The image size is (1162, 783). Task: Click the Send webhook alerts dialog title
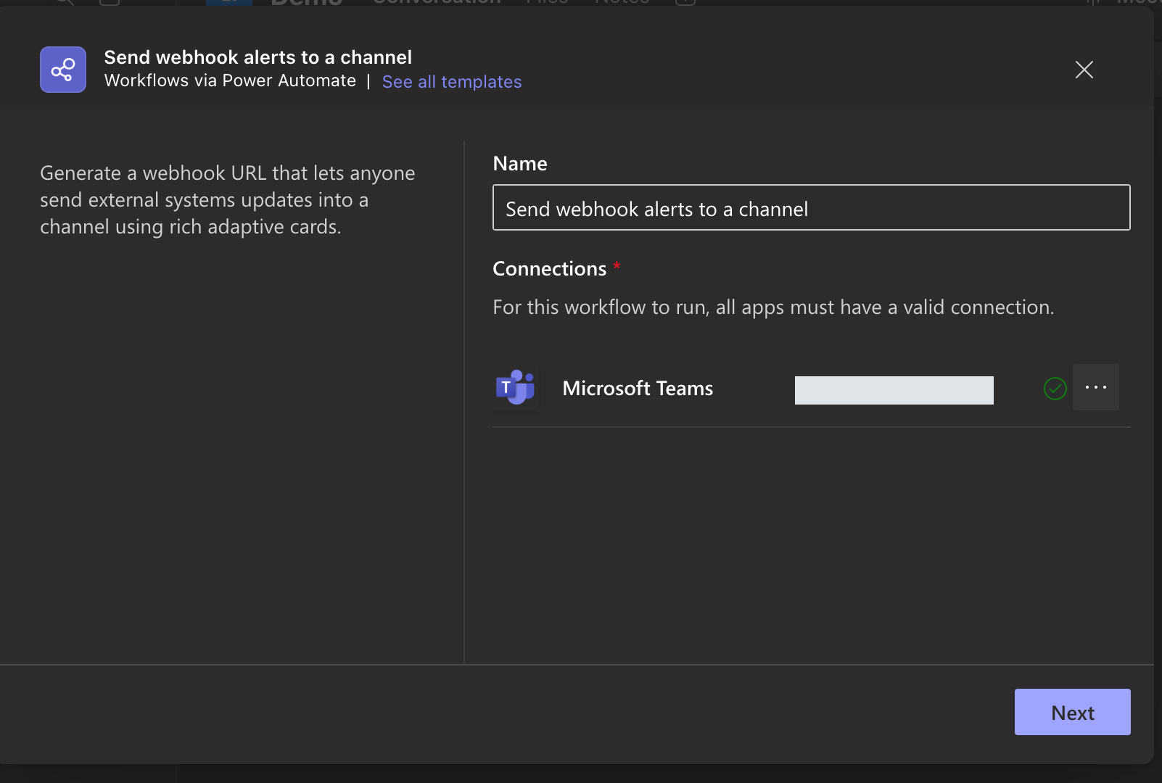click(x=257, y=57)
